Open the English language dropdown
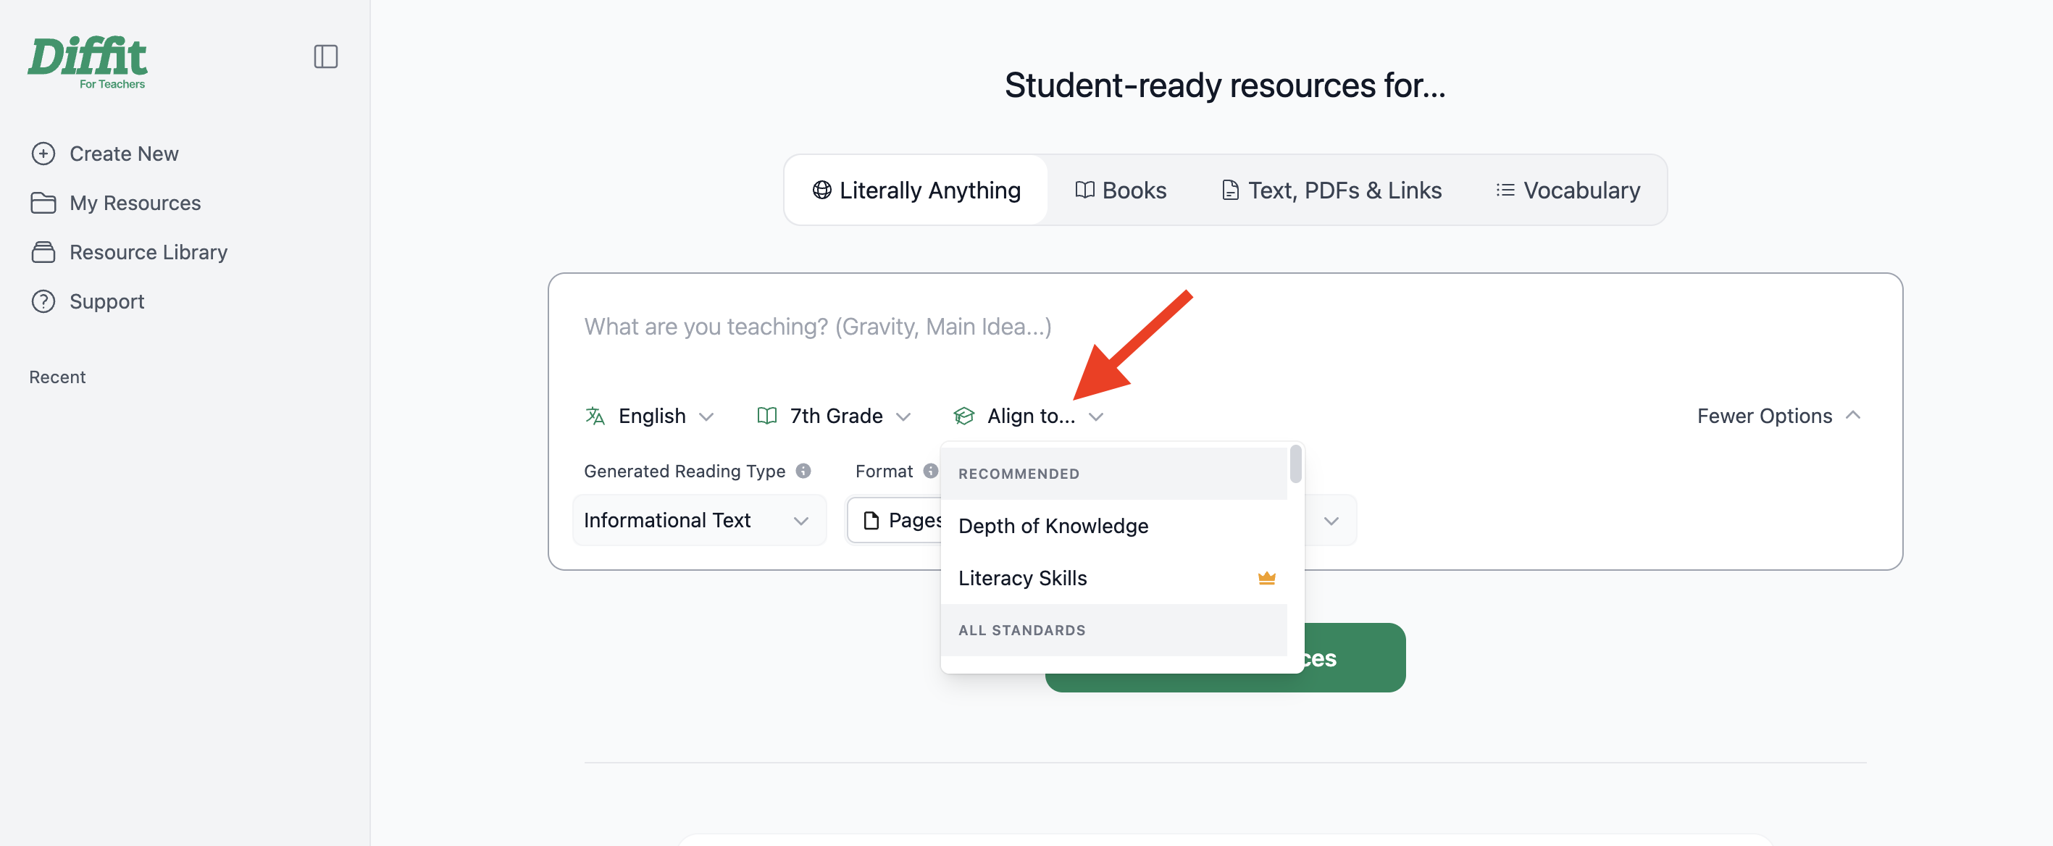This screenshot has width=2053, height=846. pyautogui.click(x=650, y=416)
